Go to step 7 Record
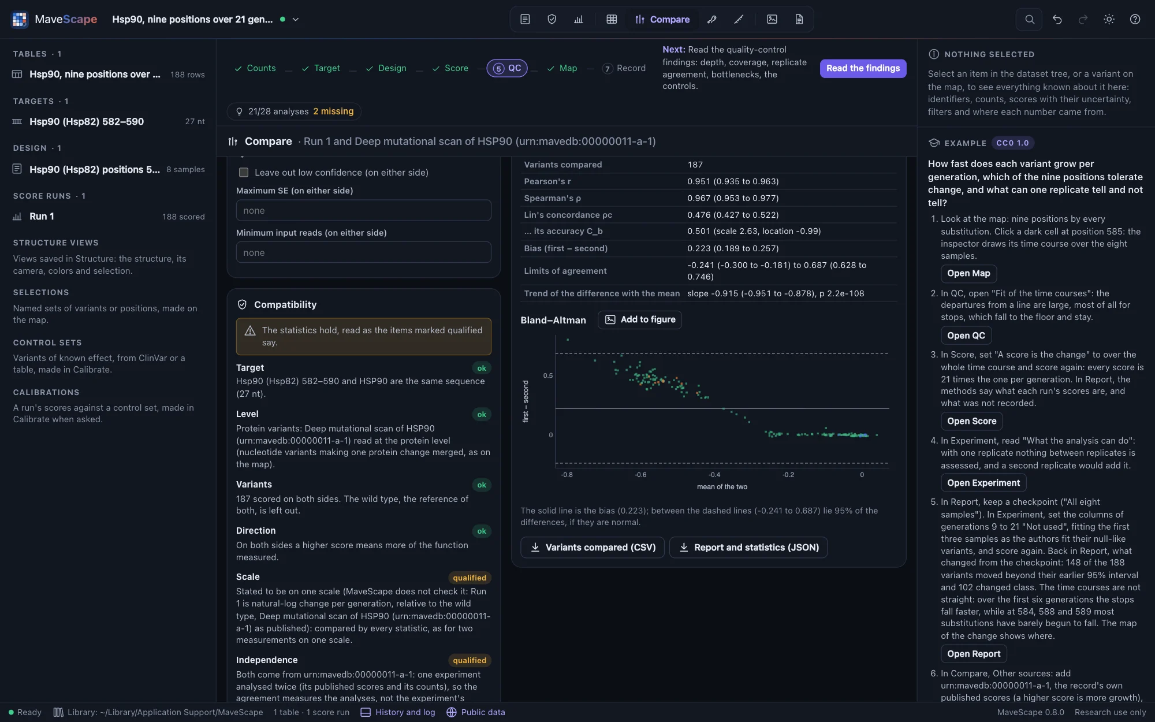This screenshot has height=722, width=1155. pyautogui.click(x=624, y=68)
